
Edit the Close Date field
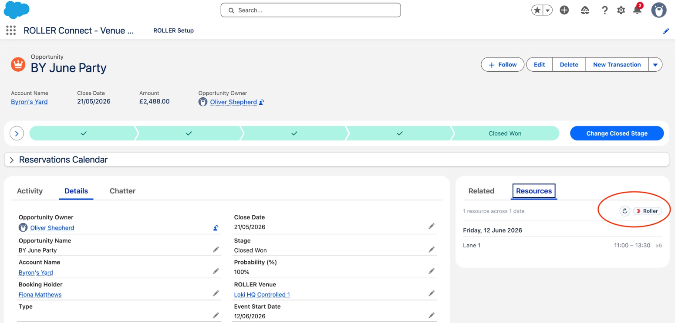click(431, 226)
